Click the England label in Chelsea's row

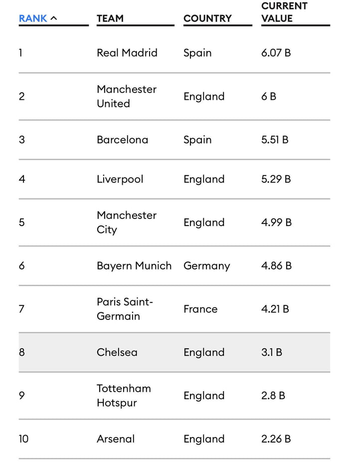[204, 352]
